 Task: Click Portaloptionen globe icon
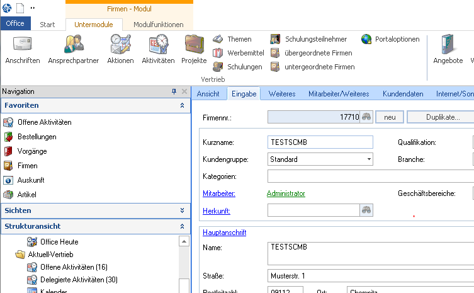pyautogui.click(x=366, y=39)
